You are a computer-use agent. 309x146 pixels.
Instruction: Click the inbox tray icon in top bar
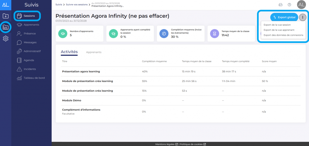pyautogui.click(x=280, y=5)
